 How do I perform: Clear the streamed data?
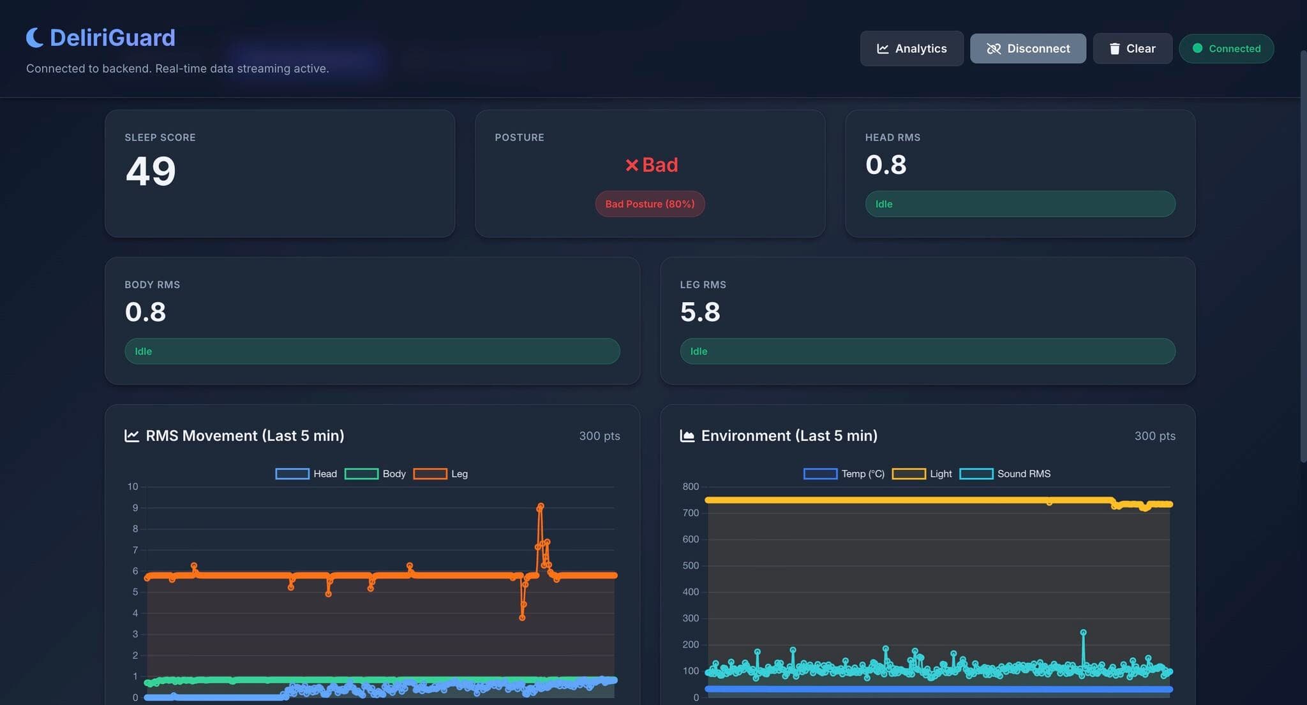point(1133,48)
